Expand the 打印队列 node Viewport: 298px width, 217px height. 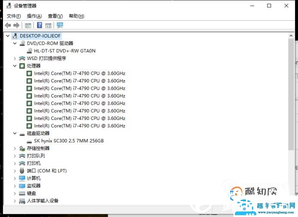(x=15, y=156)
